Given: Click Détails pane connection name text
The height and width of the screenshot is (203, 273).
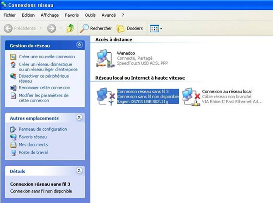Looking at the screenshot, I should [40, 184].
